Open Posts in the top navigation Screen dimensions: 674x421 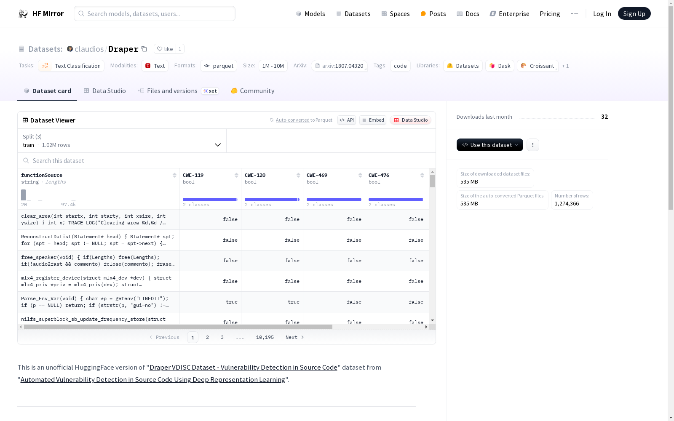tap(433, 13)
